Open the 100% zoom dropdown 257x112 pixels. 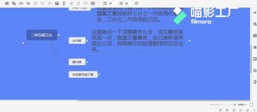click(x=242, y=105)
